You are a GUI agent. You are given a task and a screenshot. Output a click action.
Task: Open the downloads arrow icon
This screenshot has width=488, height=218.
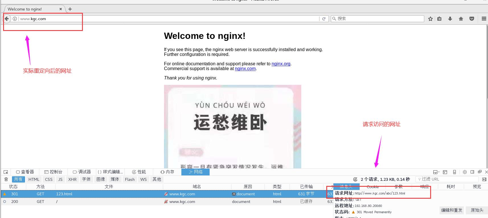click(450, 19)
